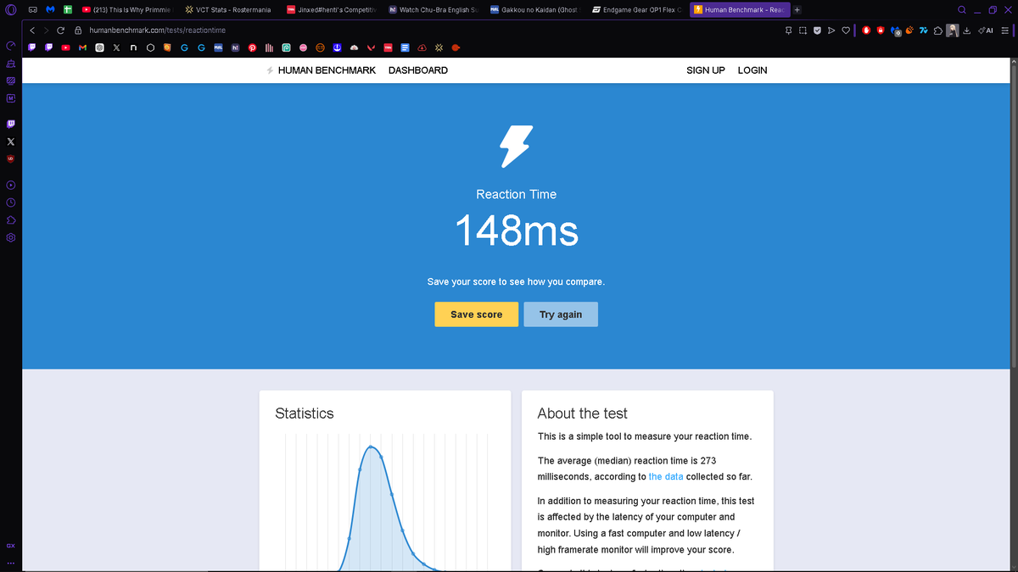Image resolution: width=1018 pixels, height=572 pixels.
Task: Click the tab search magnifier icon
Action: tap(961, 10)
